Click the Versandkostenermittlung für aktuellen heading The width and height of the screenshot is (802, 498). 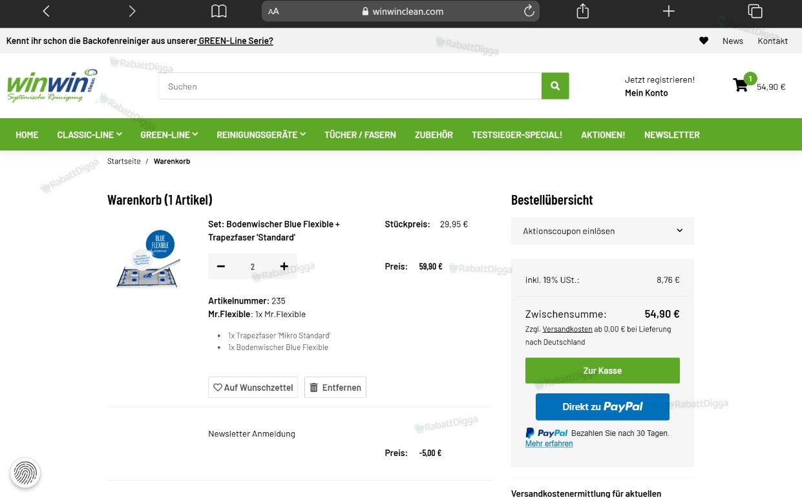click(x=586, y=493)
